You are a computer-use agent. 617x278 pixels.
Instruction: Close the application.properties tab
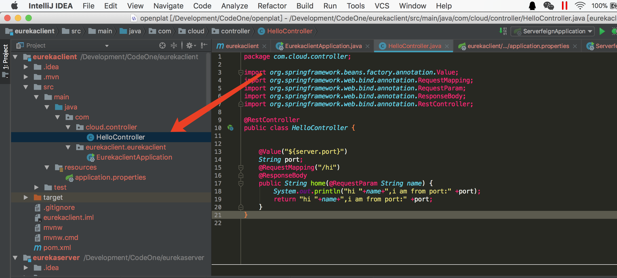pos(575,46)
